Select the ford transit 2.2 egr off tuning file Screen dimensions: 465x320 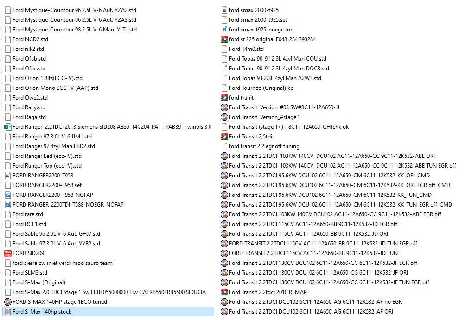pos(264,146)
